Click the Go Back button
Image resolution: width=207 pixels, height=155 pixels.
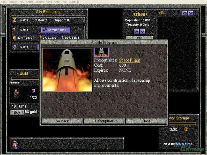(x=62, y=121)
